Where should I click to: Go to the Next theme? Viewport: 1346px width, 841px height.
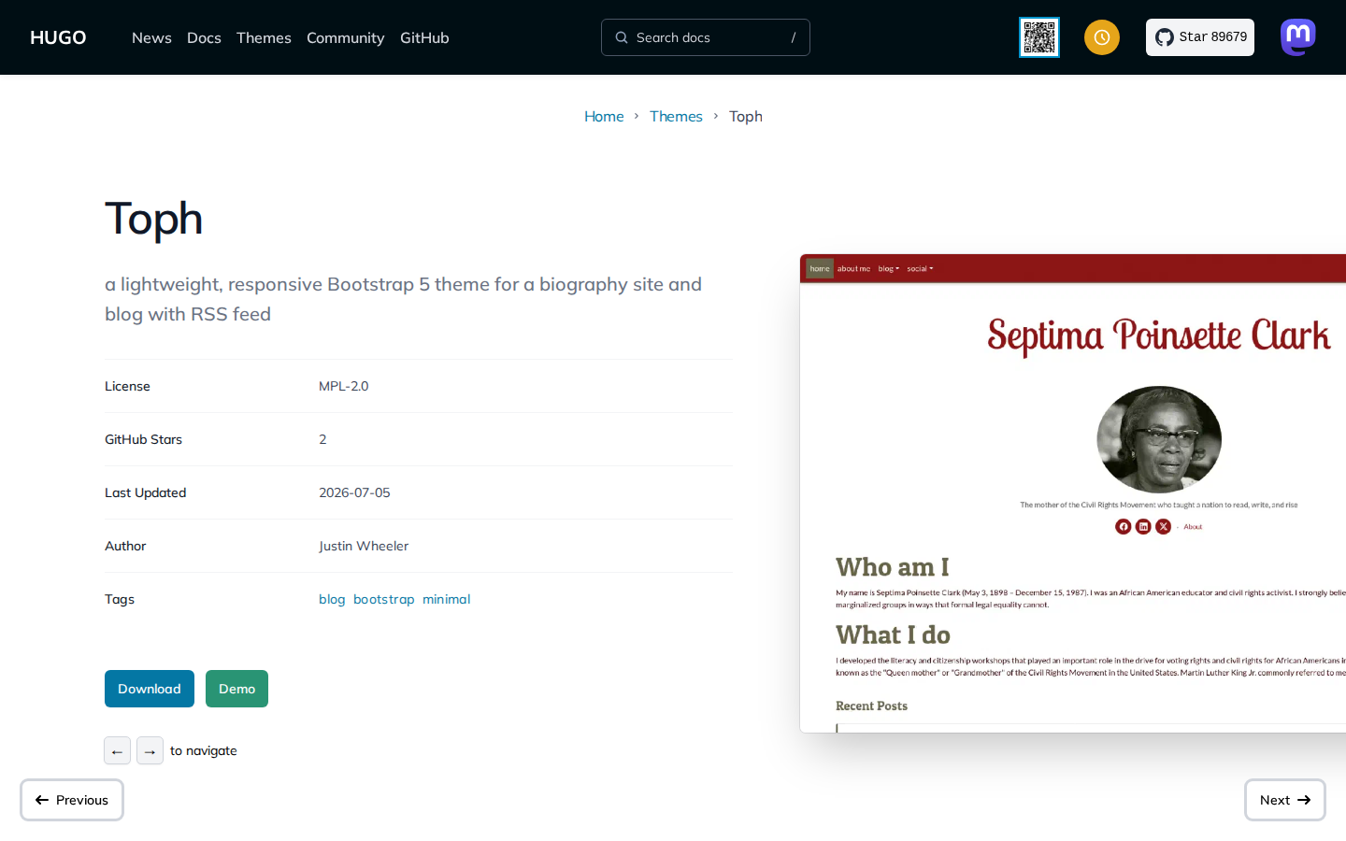click(1285, 800)
